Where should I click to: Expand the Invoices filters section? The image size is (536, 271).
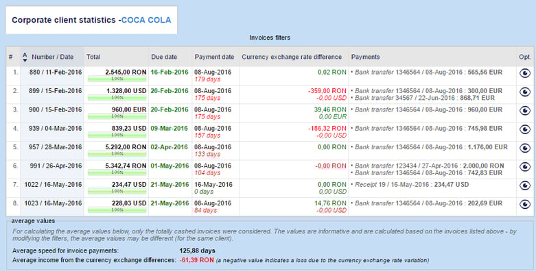click(270, 38)
